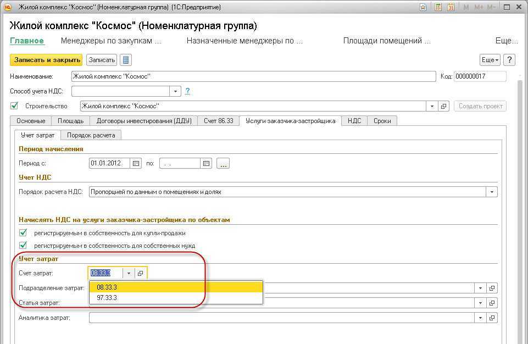Open the Порядок расчета НДС dropdown
Viewport: 528px width, 344px height.
492,192
